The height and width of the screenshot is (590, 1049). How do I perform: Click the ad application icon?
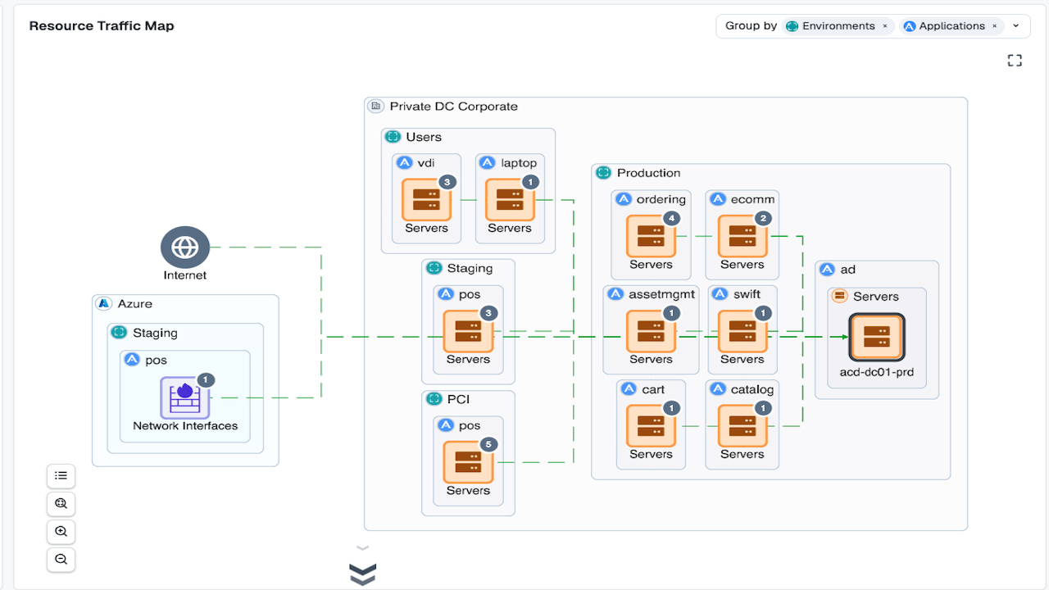pyautogui.click(x=827, y=270)
